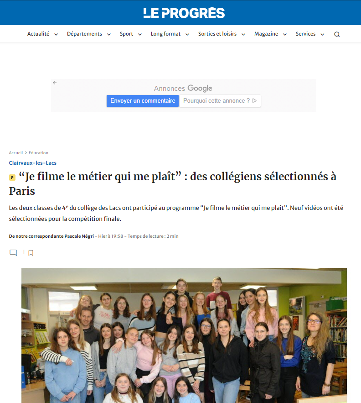This screenshot has width=361, height=403.
Task: Open the search magnifier icon
Action: pos(337,34)
